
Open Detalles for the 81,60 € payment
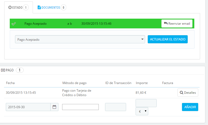point(188,93)
